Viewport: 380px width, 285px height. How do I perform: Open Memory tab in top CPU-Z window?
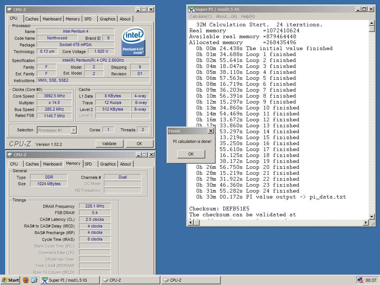coord(73,19)
